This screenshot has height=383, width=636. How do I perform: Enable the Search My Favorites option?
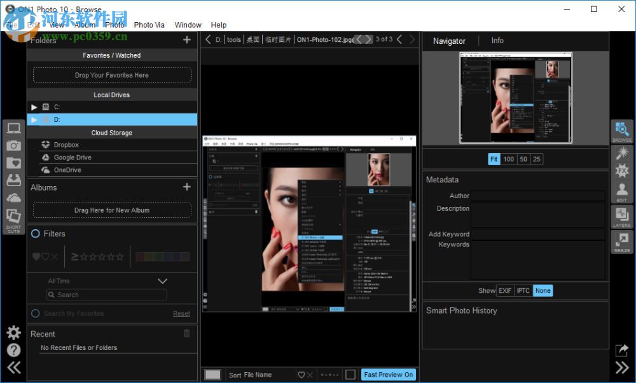pyautogui.click(x=36, y=313)
